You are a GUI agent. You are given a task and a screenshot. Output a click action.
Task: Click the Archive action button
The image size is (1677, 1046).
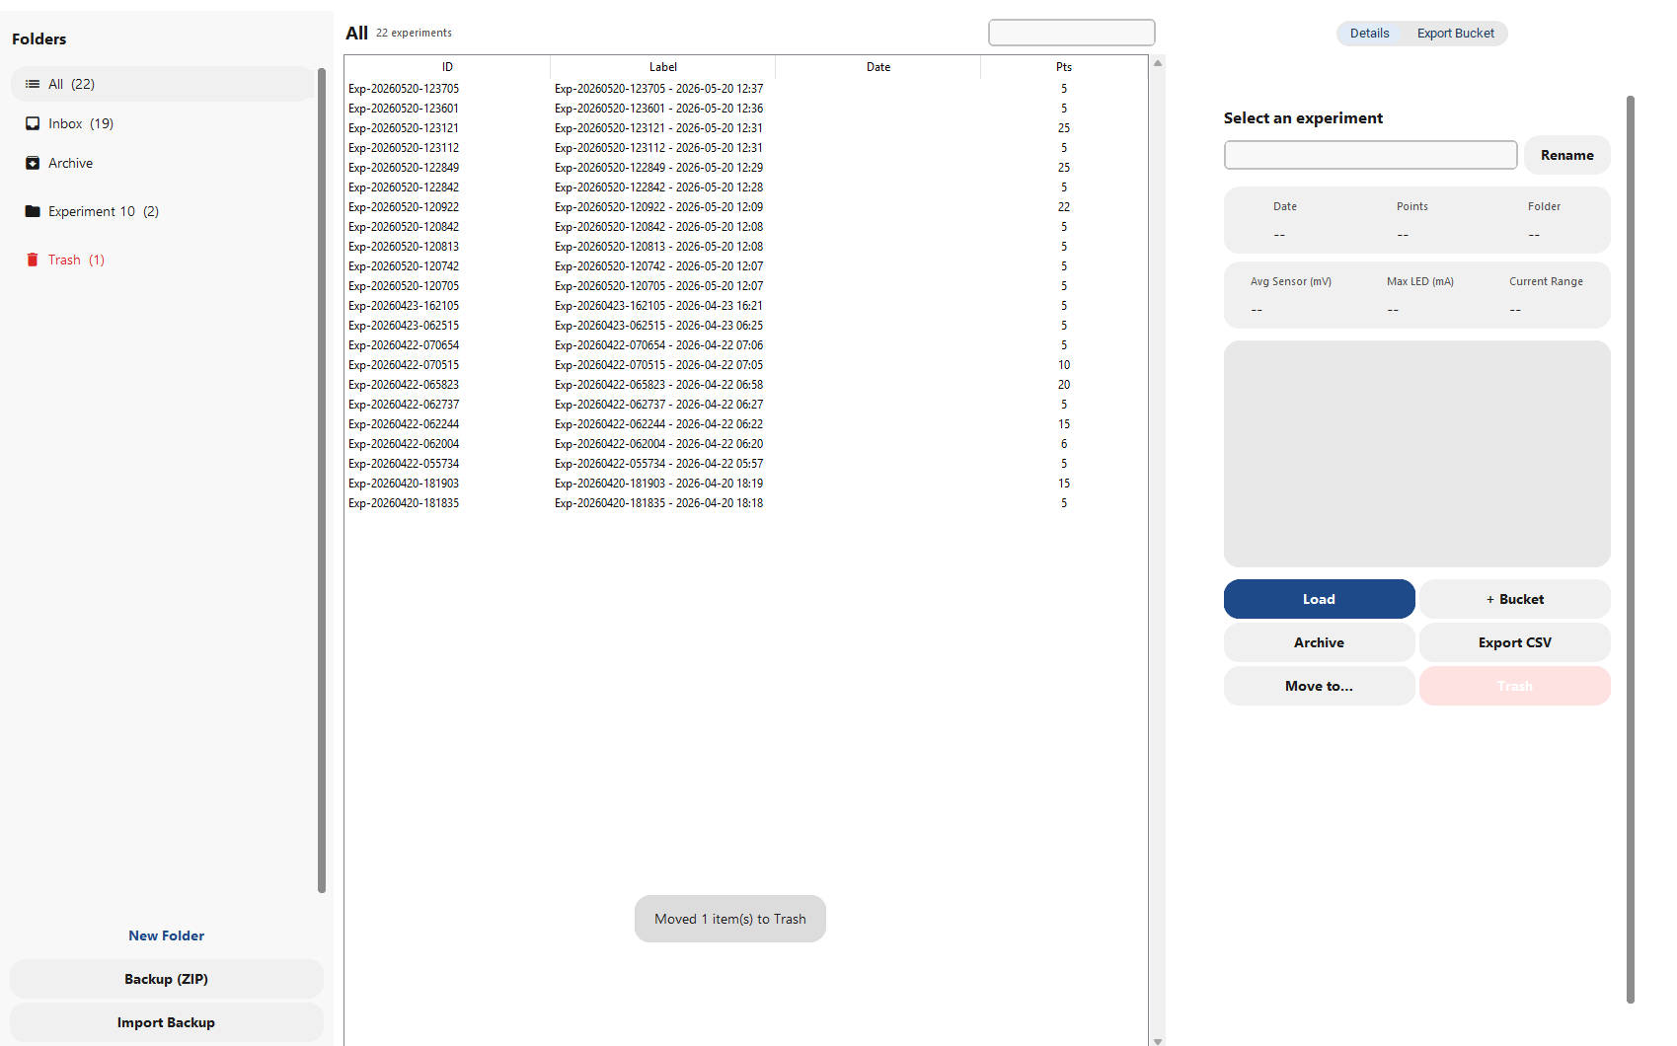tap(1320, 642)
